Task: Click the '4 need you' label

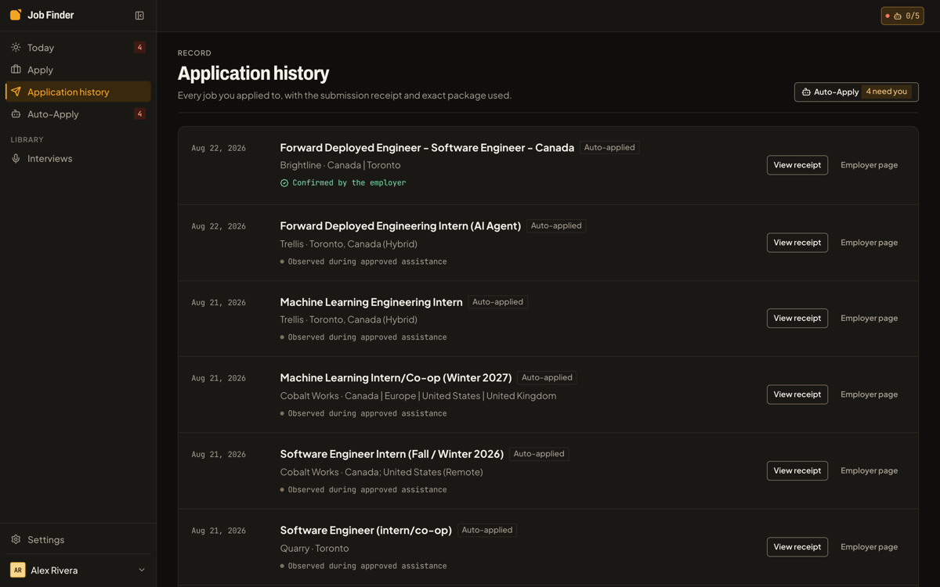Action: [x=887, y=92]
